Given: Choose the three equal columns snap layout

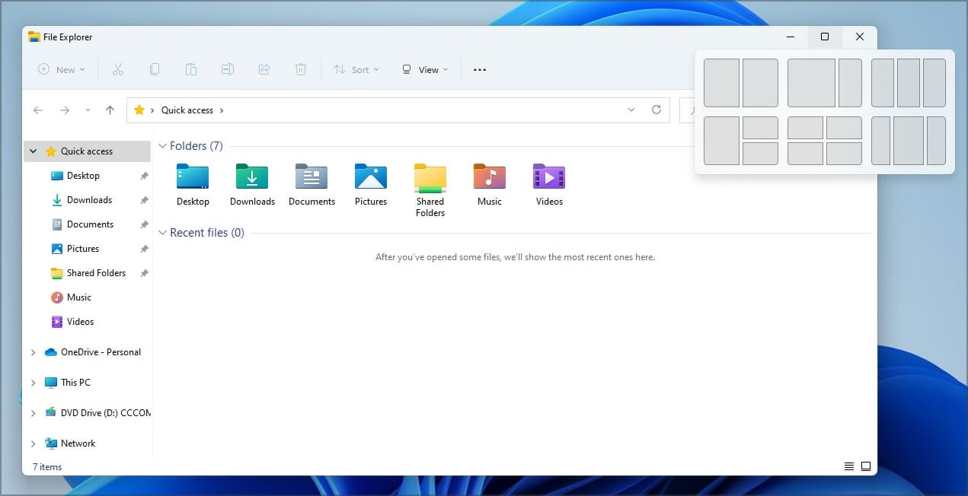Looking at the screenshot, I should coord(908,83).
